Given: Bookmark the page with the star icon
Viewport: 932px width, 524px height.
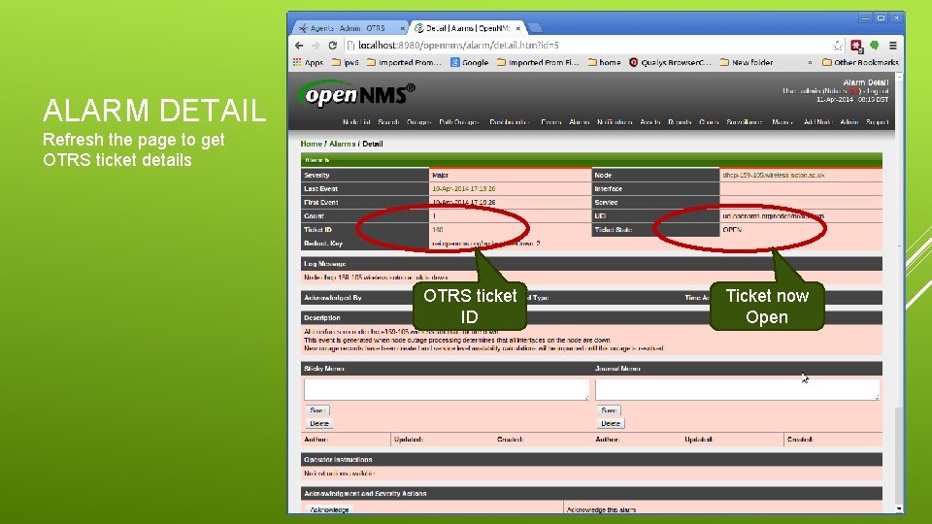Looking at the screenshot, I should point(838,46).
